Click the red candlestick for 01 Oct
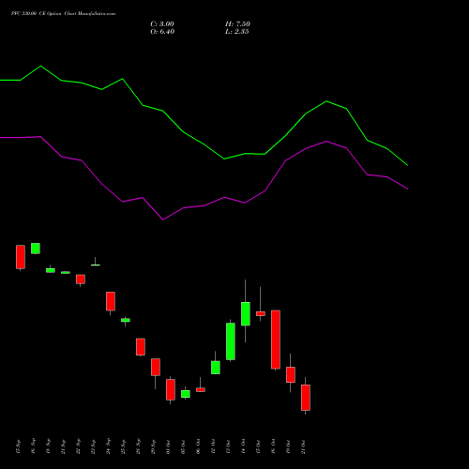469x469 pixels. (x=171, y=389)
